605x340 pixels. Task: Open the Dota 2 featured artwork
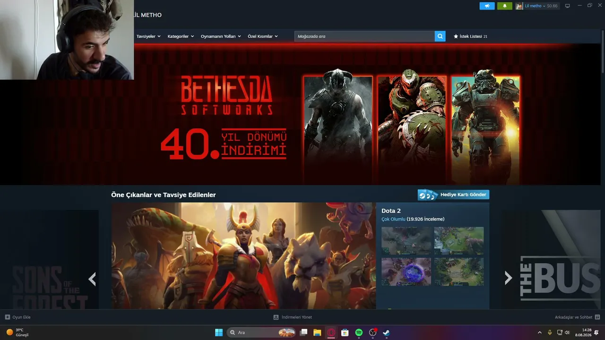pos(243,256)
